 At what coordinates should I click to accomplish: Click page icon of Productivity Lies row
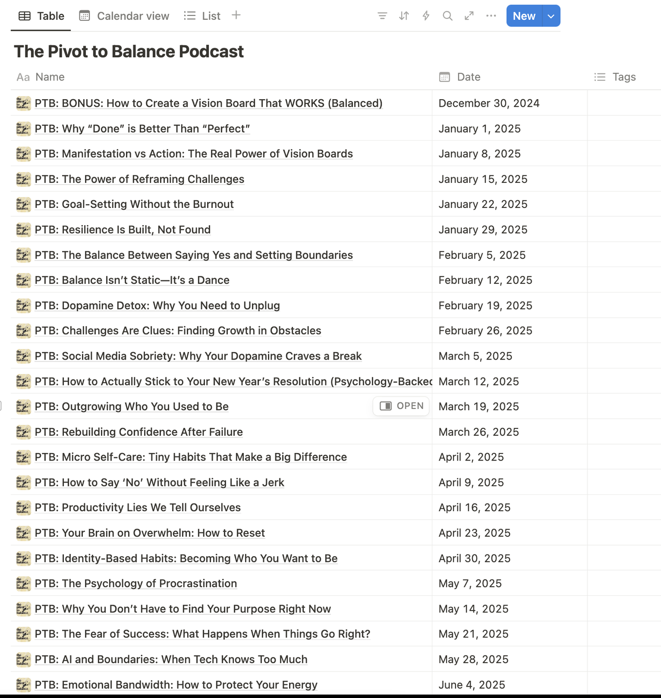tap(23, 508)
